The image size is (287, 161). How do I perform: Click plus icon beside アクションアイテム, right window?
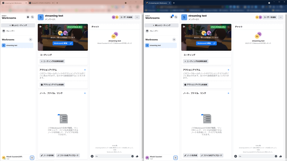click(x=228, y=70)
